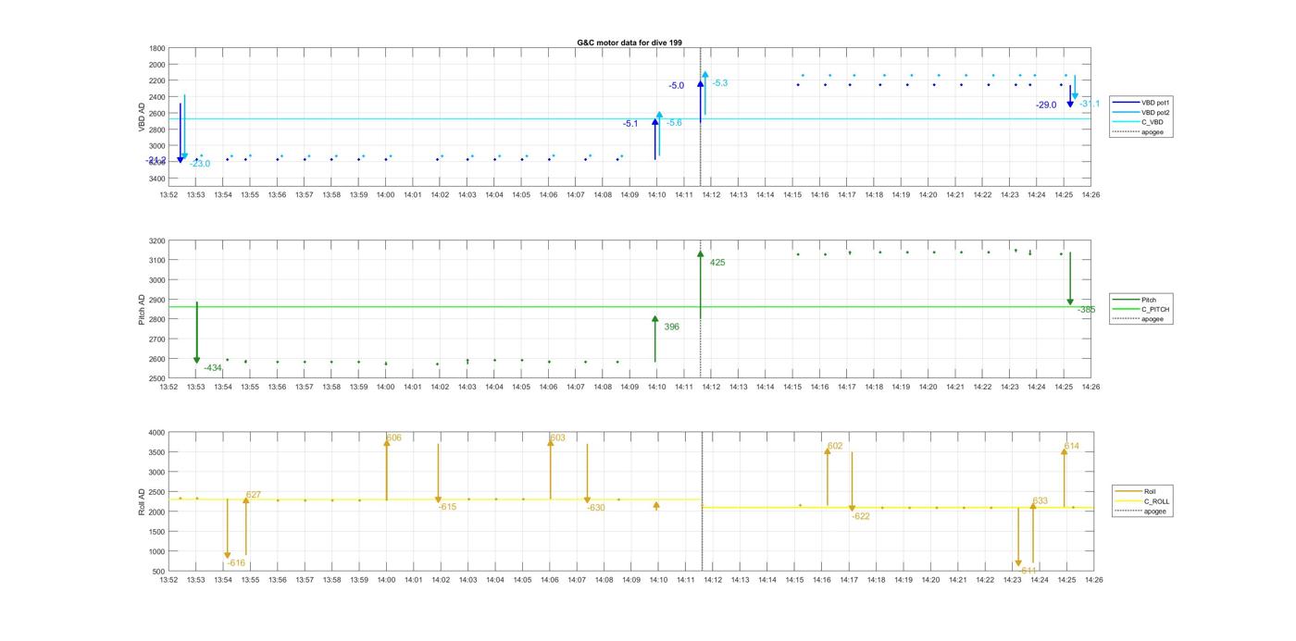Click the "2700" tick on Pitch axis

[157, 339]
